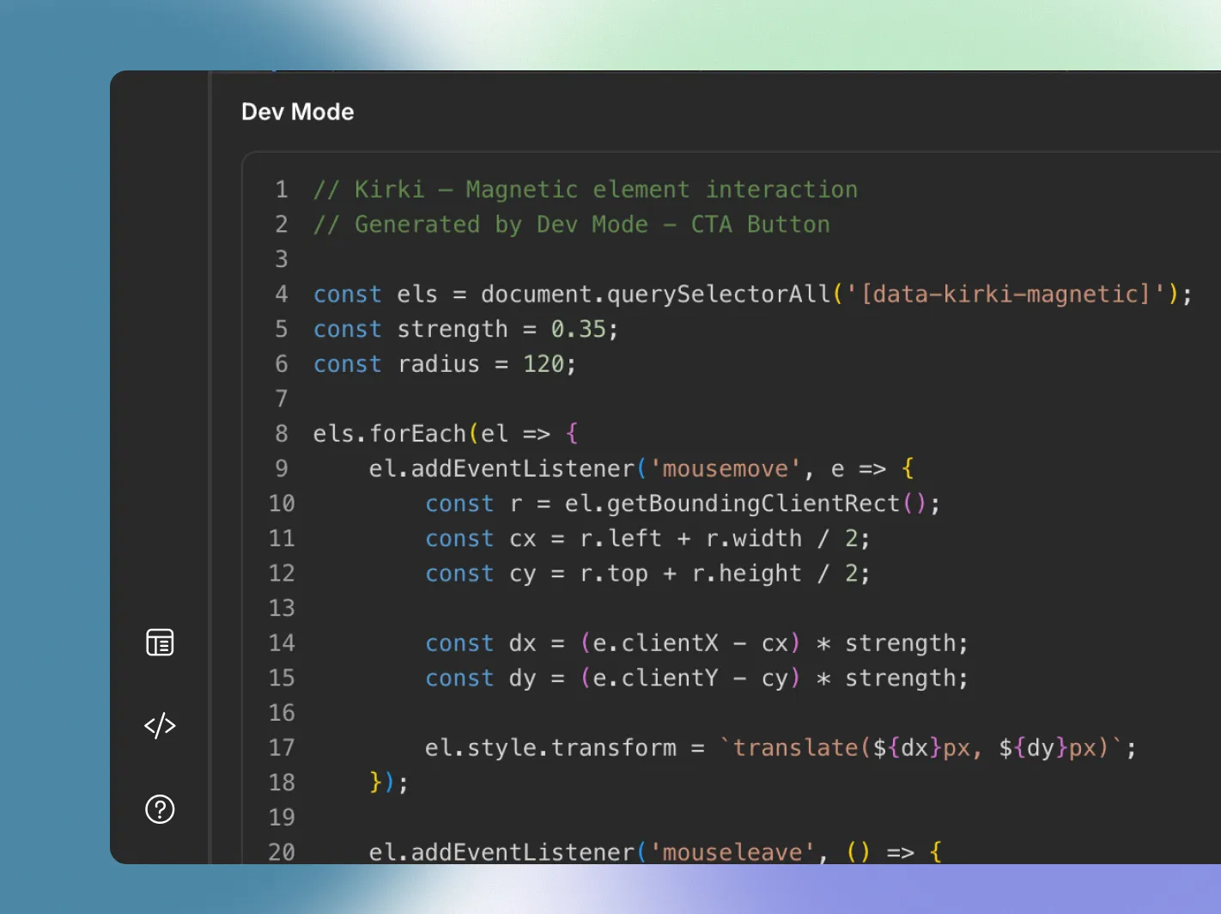Screen dimensions: 1221x914
Task: Click the 'mousemove' string on line 9
Action: pos(725,469)
